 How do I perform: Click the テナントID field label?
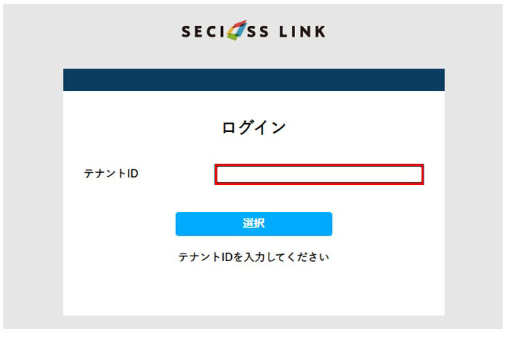click(111, 173)
